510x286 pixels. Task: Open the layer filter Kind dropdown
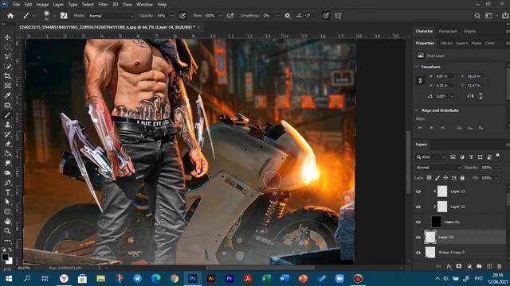[x=431, y=157]
